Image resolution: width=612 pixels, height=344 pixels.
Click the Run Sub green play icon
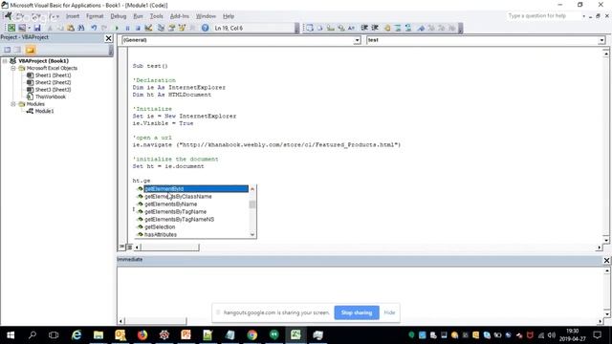(x=117, y=28)
